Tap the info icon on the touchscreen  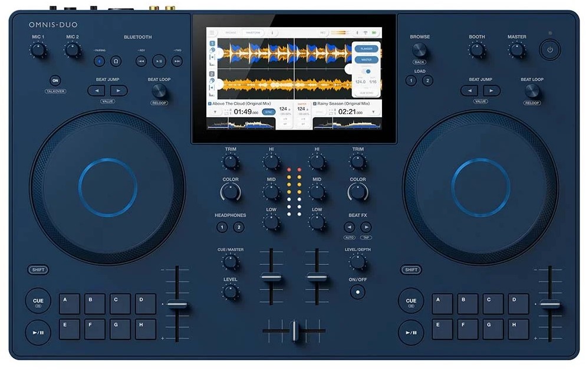click(x=272, y=33)
